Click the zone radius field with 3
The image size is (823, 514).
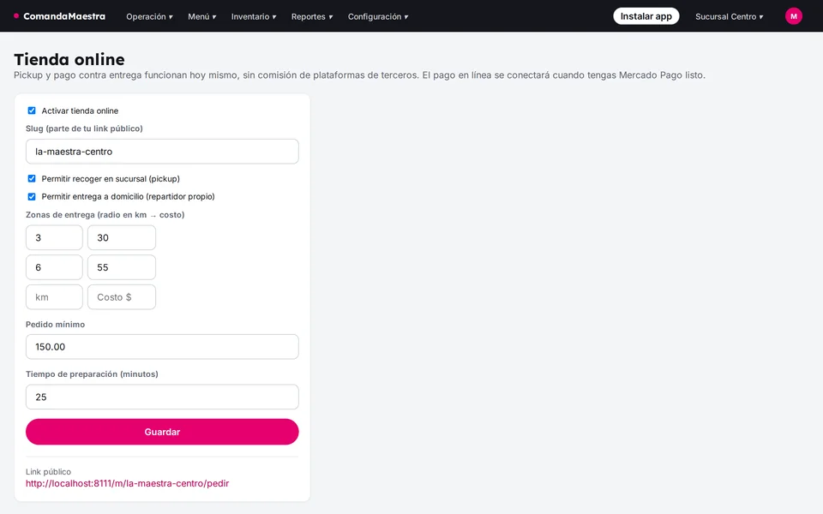pos(54,237)
